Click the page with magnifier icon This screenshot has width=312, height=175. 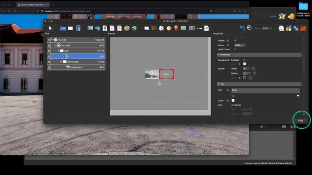point(281,28)
